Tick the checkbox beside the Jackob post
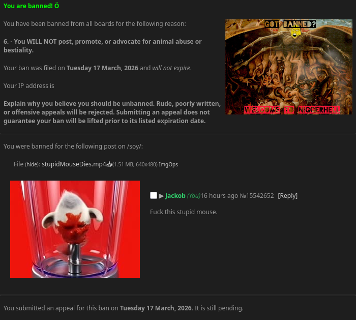The image size is (356, 320). click(154, 195)
